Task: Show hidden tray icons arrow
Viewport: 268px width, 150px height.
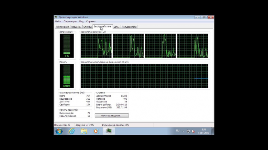Action: pos(183,131)
